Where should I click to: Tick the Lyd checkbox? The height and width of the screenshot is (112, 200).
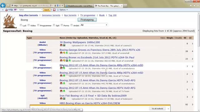(21, 25)
